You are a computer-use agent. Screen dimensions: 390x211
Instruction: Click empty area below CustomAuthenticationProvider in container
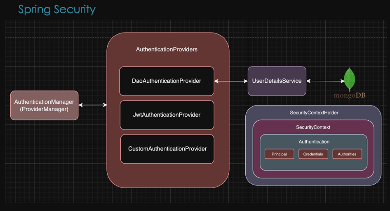pos(167,175)
